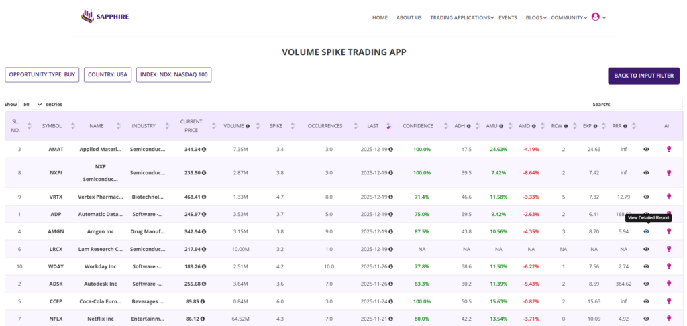Click Back to Input Filter button

[643, 76]
